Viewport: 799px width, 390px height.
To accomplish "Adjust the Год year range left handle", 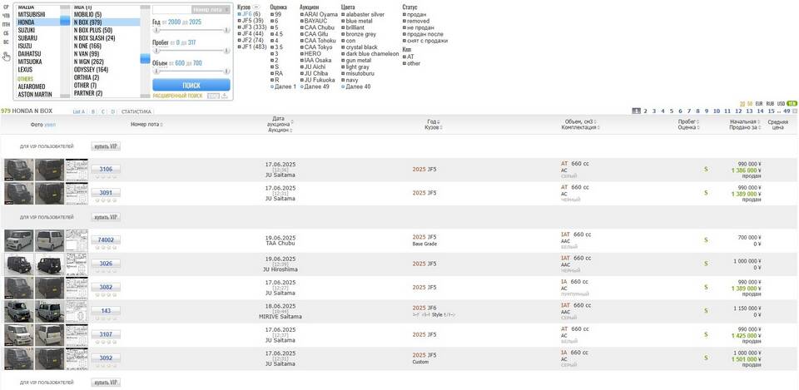I will (157, 31).
